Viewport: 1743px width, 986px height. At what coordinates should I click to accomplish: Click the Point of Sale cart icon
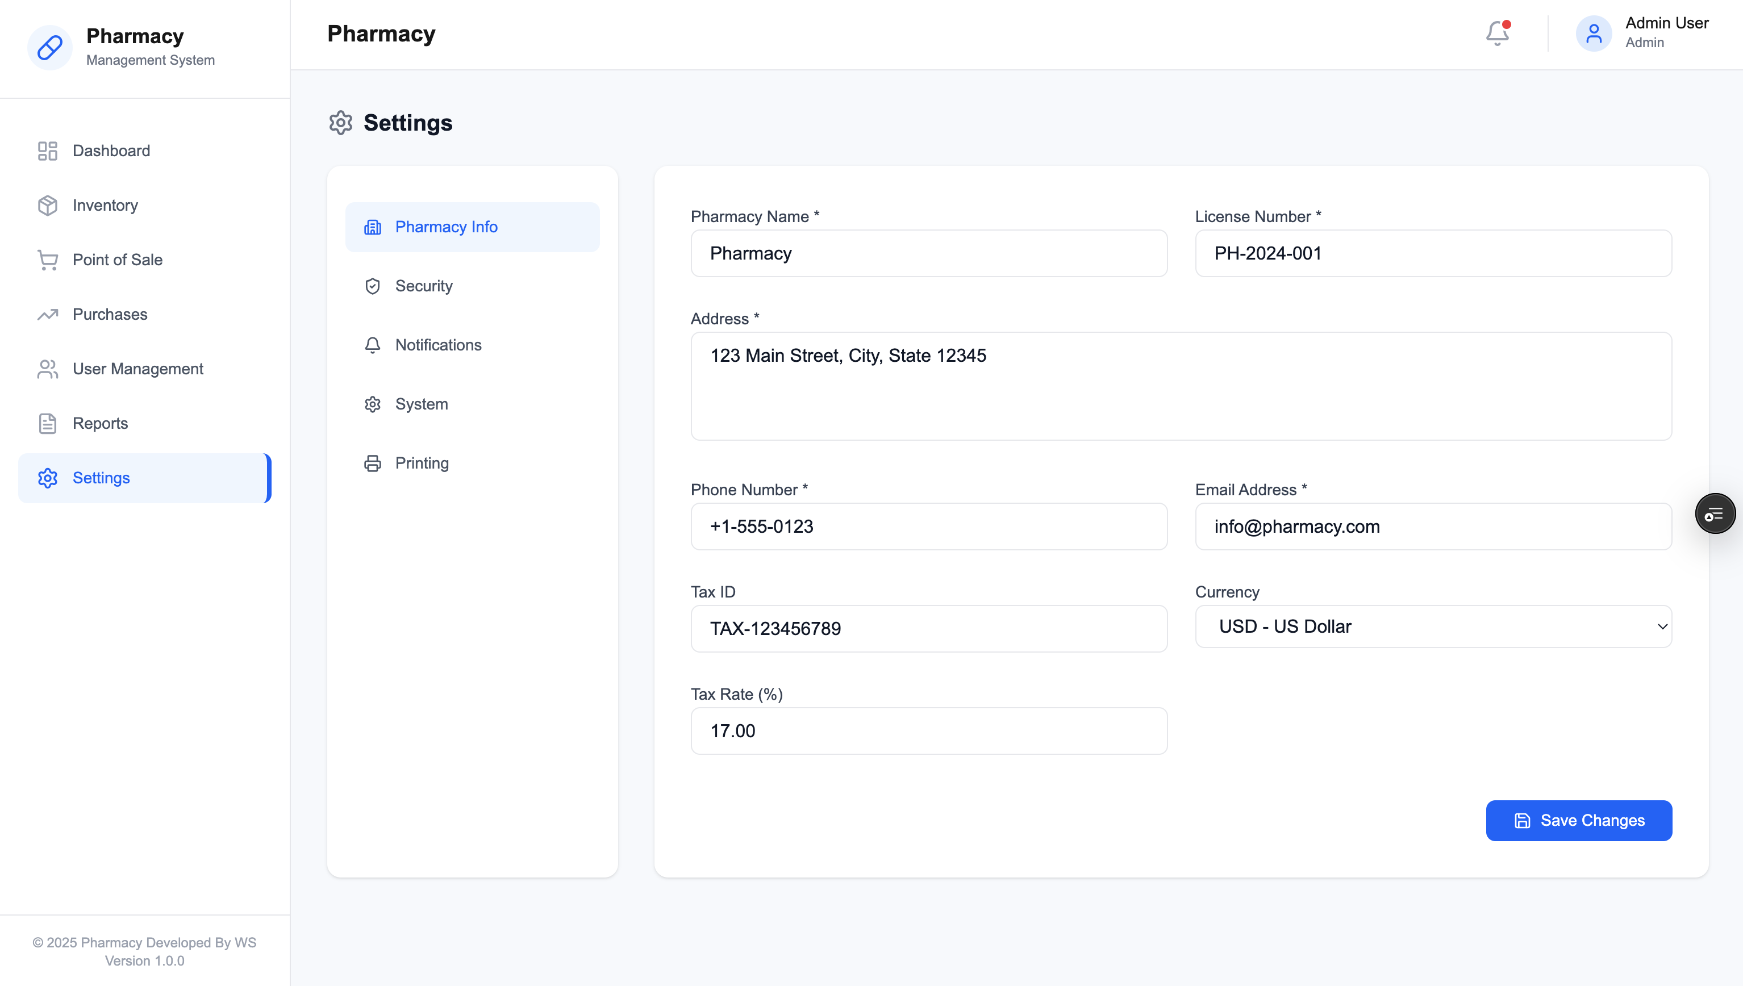(x=47, y=260)
